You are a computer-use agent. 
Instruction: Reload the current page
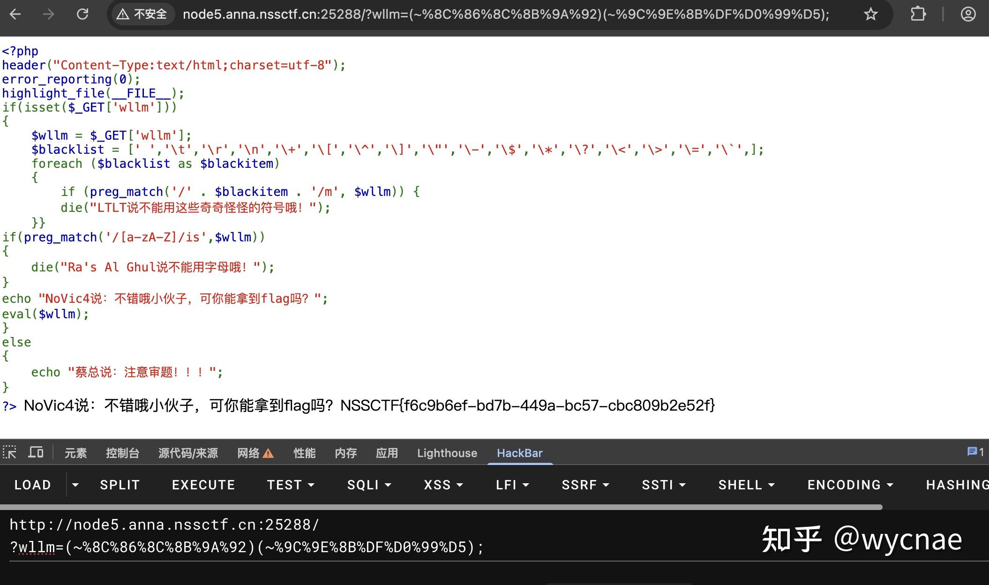click(x=82, y=14)
